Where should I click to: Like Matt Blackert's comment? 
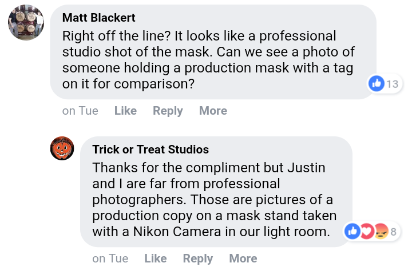(x=125, y=111)
